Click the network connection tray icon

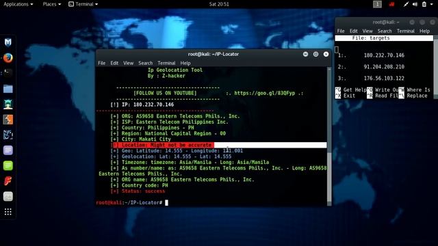406,4
